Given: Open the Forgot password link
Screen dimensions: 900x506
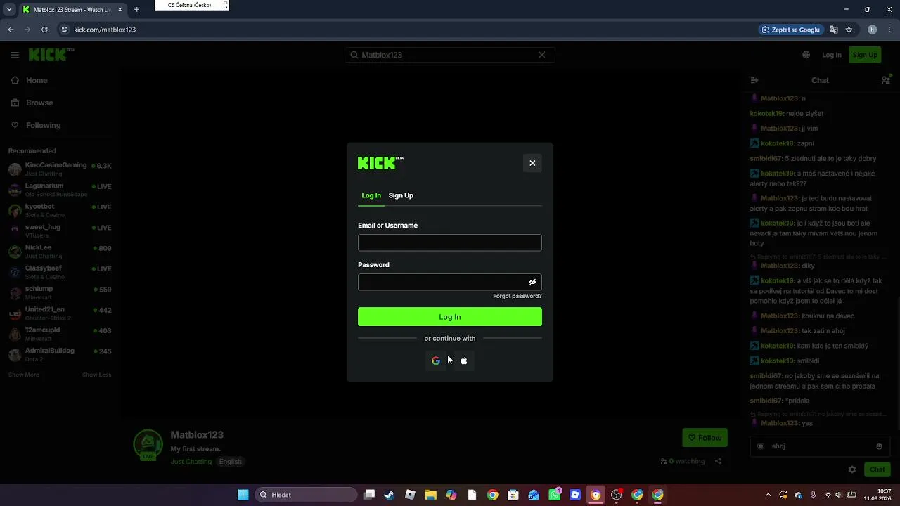Looking at the screenshot, I should point(517,296).
